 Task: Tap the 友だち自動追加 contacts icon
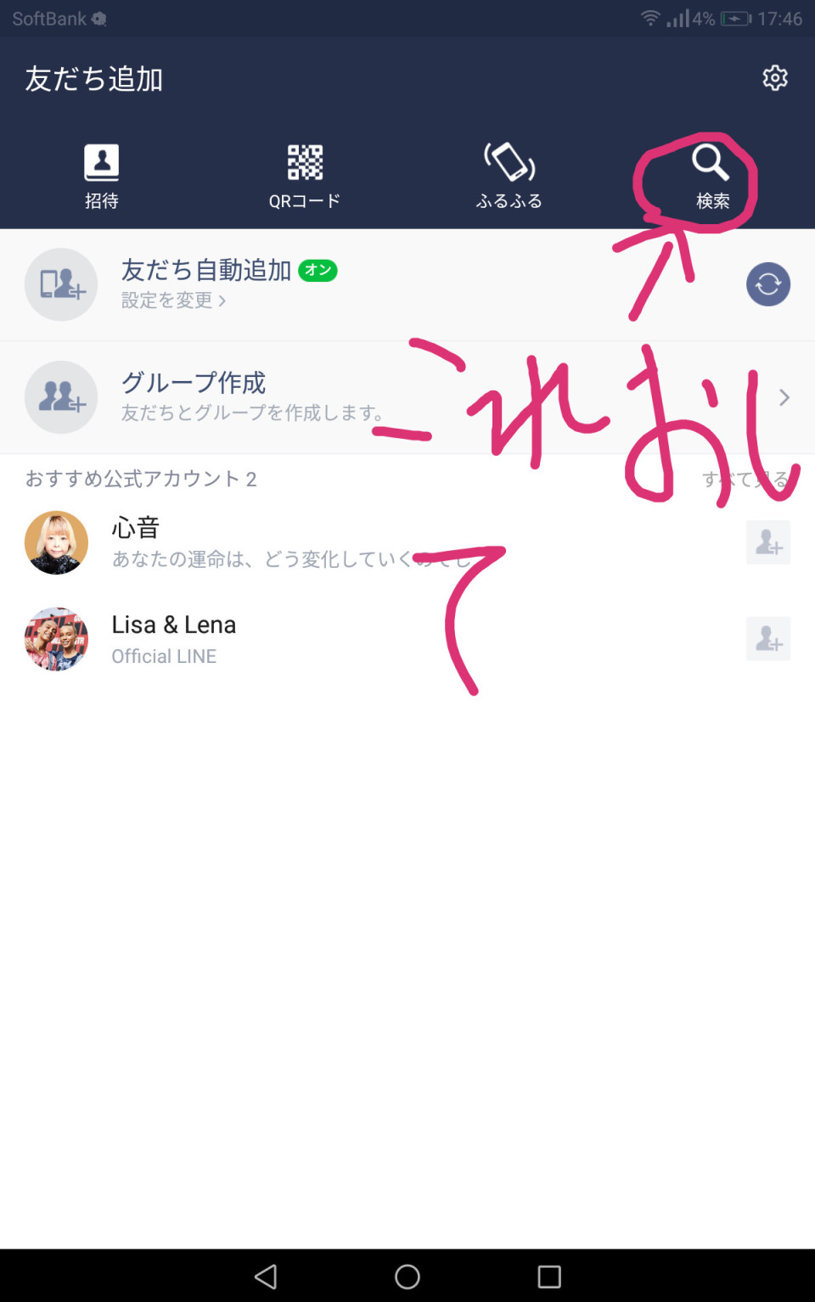pos(61,284)
